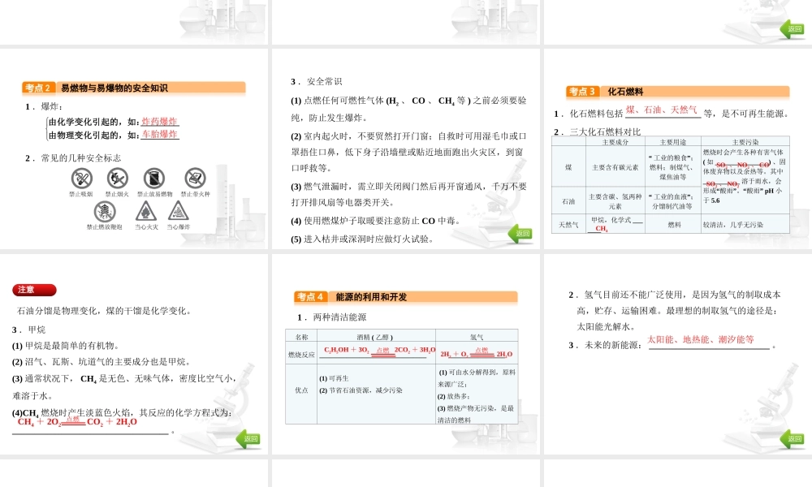Click the 优点 row label
The image size is (812, 487).
tap(301, 390)
